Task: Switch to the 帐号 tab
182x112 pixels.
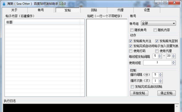Action: pyautogui.click(x=41, y=10)
